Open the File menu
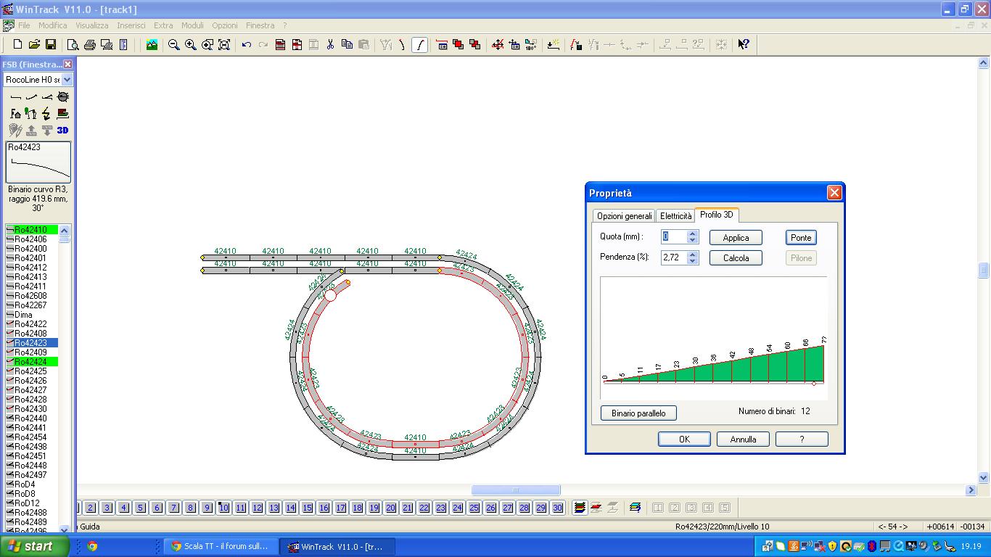991x557 pixels. coord(24,25)
